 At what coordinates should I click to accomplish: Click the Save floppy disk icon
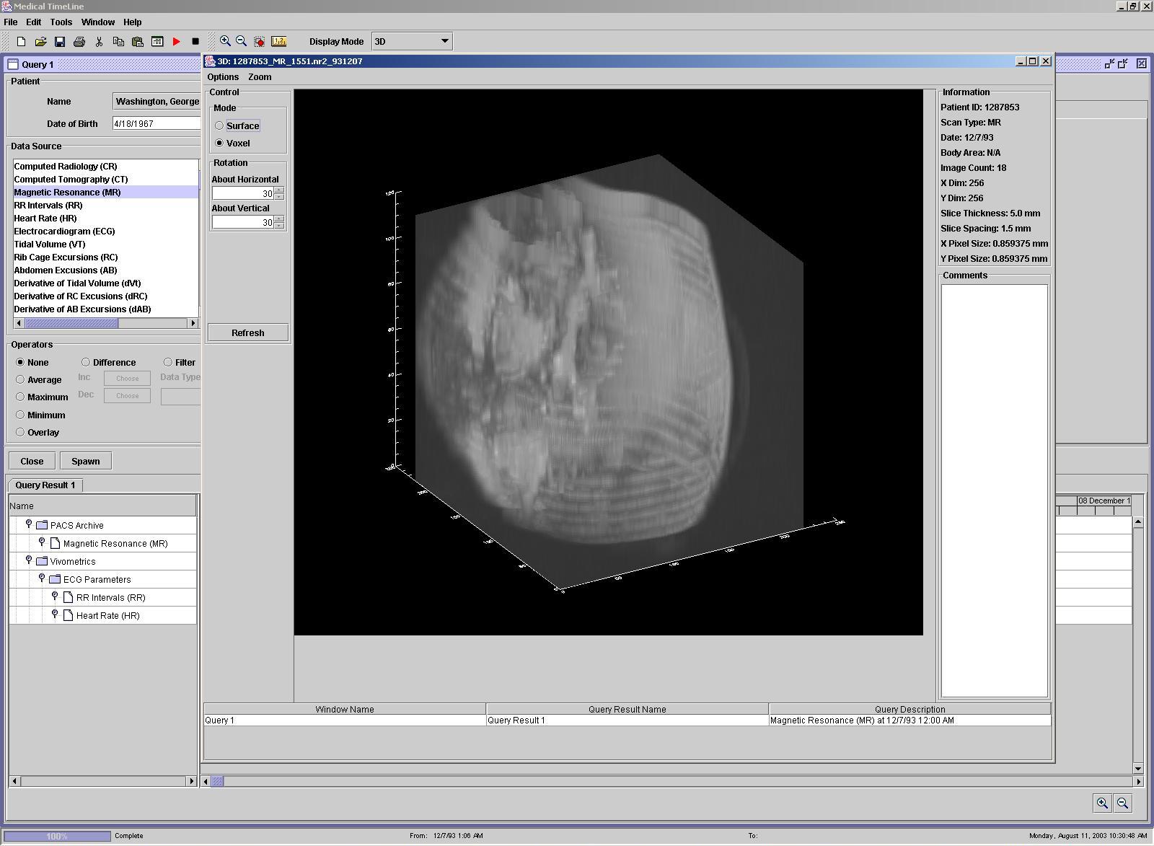pyautogui.click(x=60, y=42)
